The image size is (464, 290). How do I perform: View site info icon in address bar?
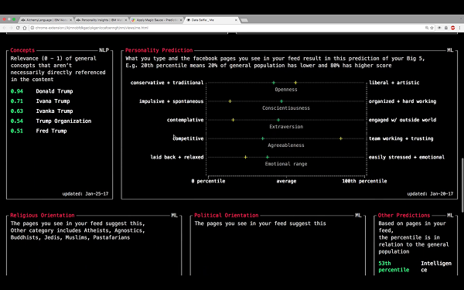point(32,28)
